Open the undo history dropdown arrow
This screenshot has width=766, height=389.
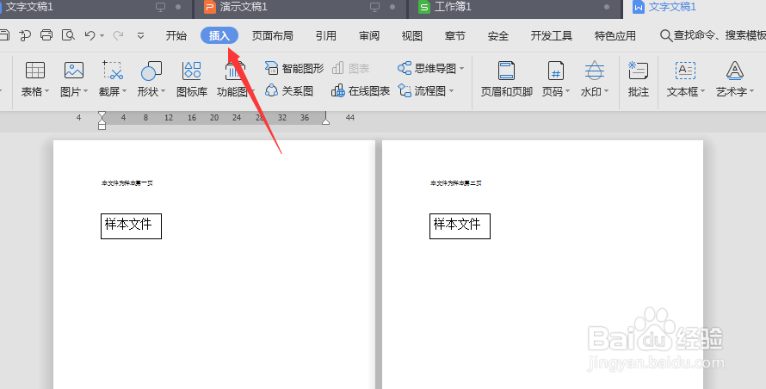(102, 35)
